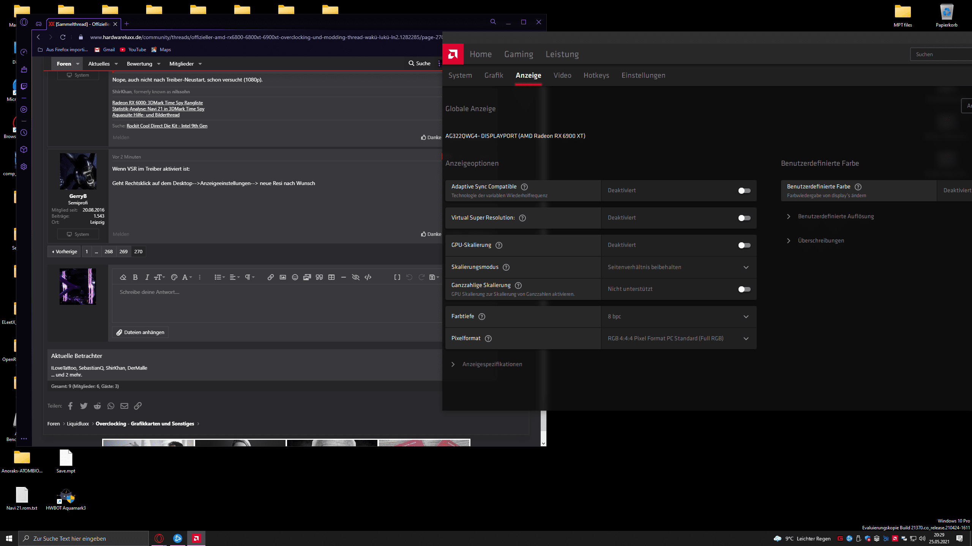Open text alignment dropdown in editor

coord(235,277)
